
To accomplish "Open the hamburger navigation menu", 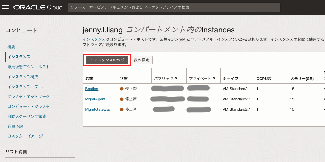I will click(6, 7).
